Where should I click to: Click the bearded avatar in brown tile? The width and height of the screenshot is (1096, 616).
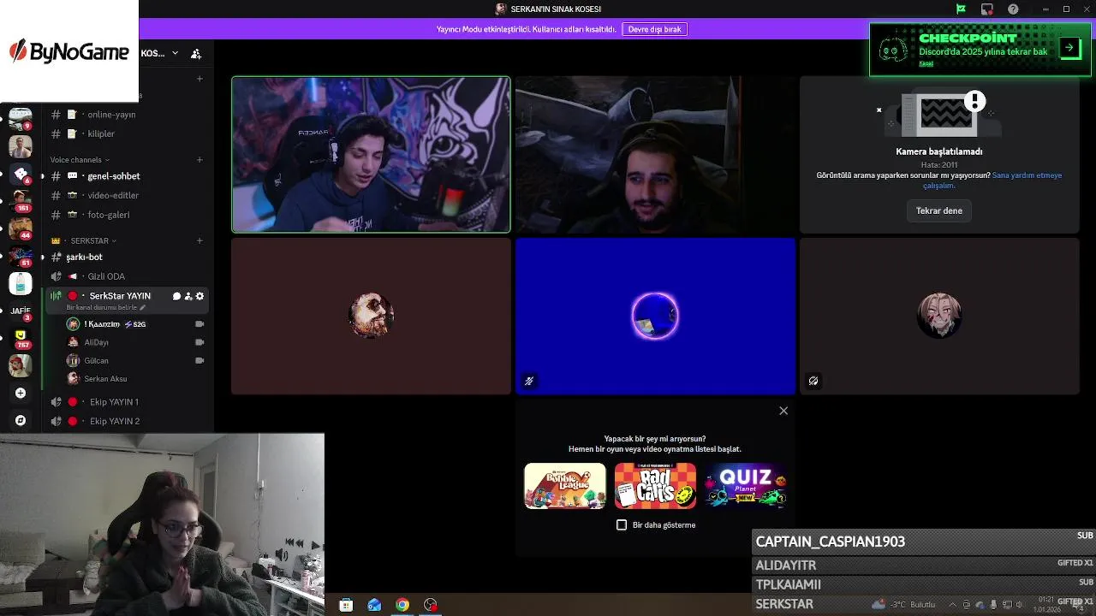click(371, 316)
